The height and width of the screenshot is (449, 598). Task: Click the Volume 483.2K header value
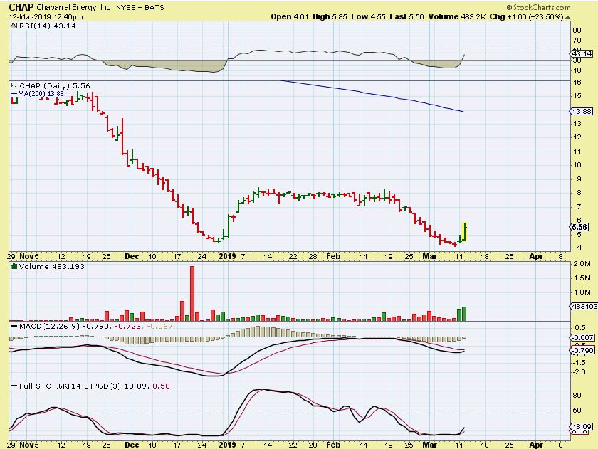(x=457, y=17)
